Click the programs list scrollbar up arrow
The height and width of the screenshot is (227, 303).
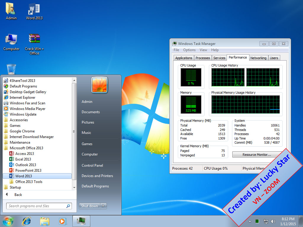click(x=74, y=80)
